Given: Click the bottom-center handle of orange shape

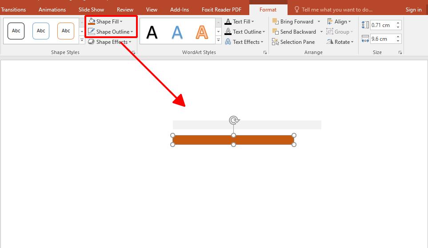Looking at the screenshot, I should (233, 145).
